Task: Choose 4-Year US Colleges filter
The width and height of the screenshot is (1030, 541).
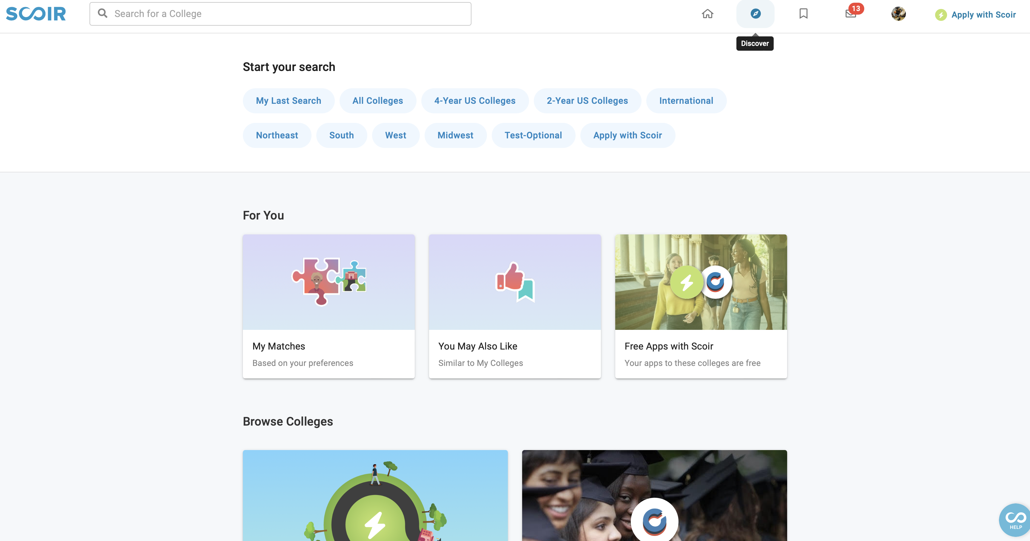Action: pyautogui.click(x=475, y=101)
